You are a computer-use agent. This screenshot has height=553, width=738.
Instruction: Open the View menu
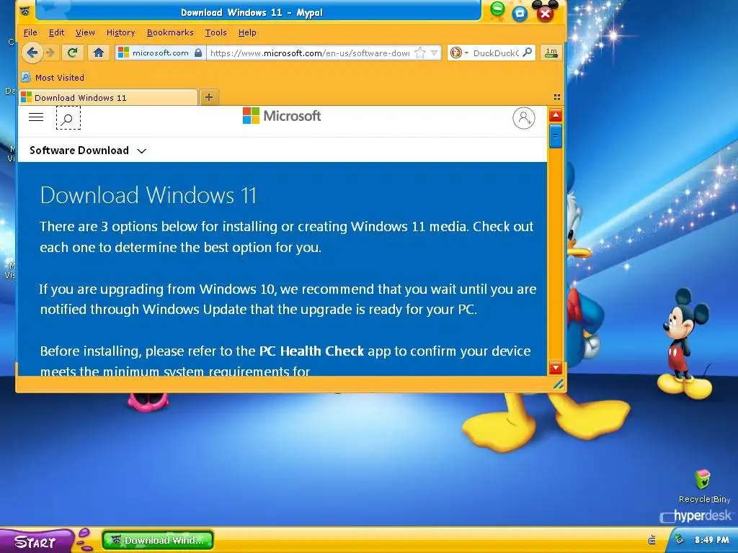click(85, 32)
